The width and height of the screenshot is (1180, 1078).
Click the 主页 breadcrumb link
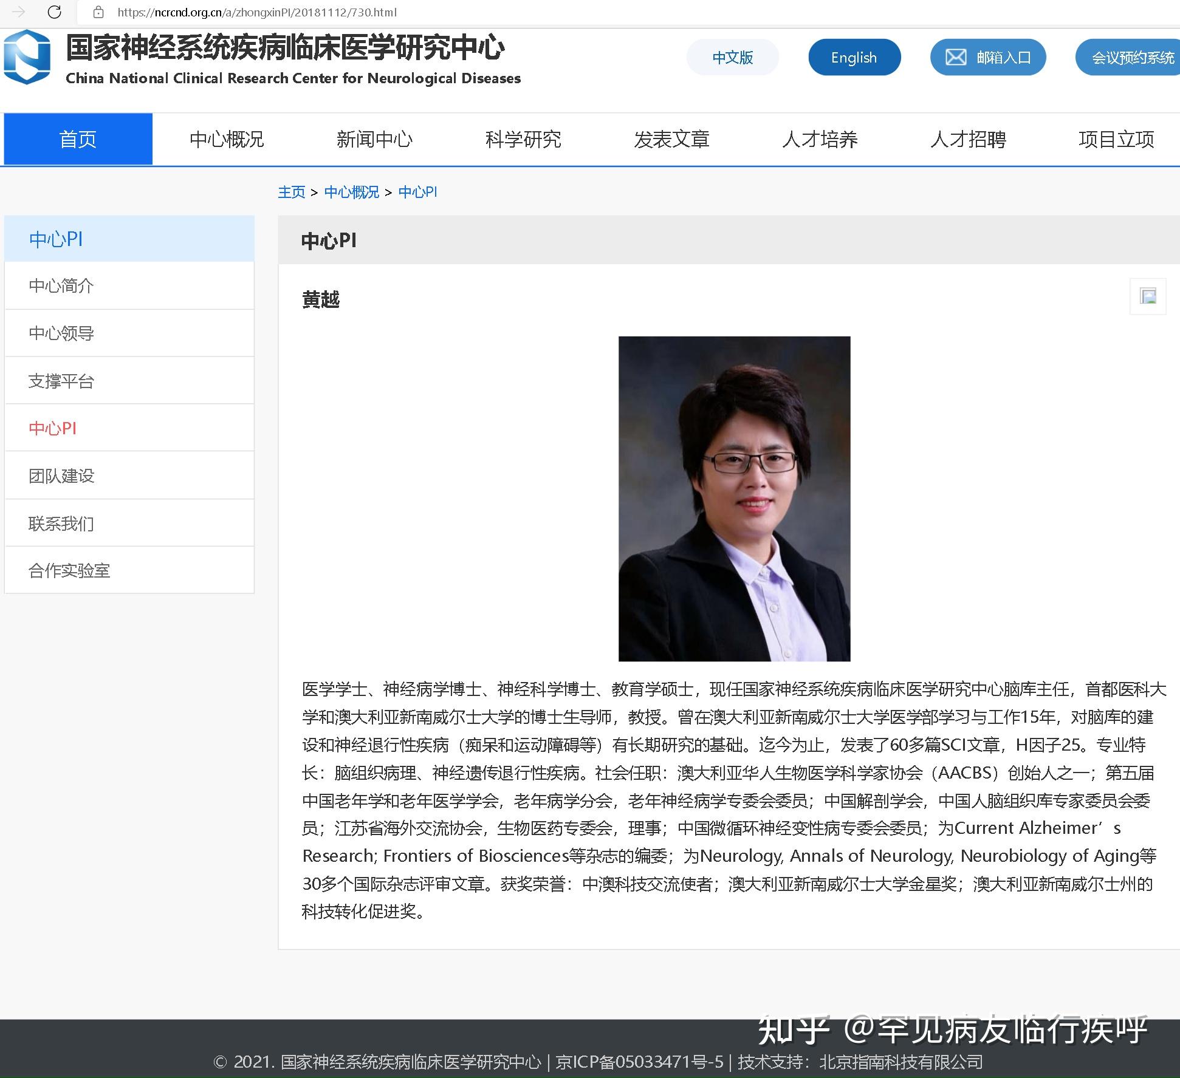coord(291,192)
